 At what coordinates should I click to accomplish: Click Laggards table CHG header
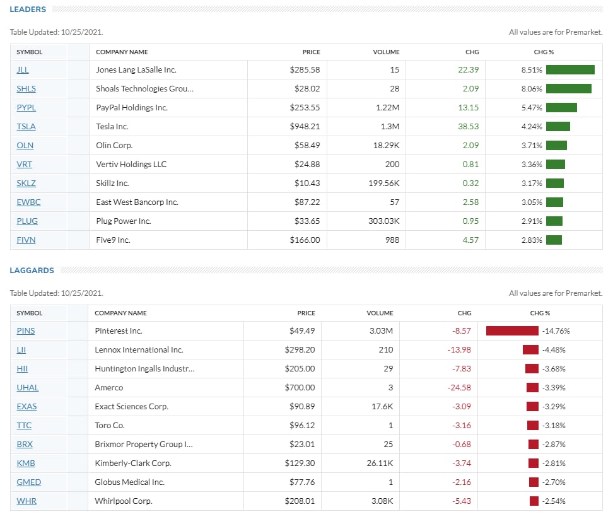464,313
